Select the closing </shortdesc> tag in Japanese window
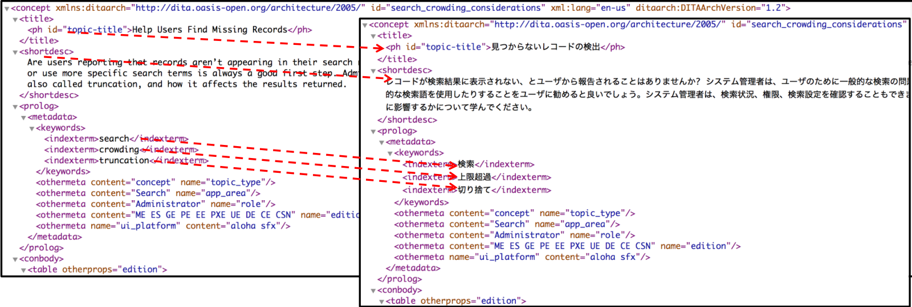Viewport: 912px width, 307px height. [x=408, y=120]
